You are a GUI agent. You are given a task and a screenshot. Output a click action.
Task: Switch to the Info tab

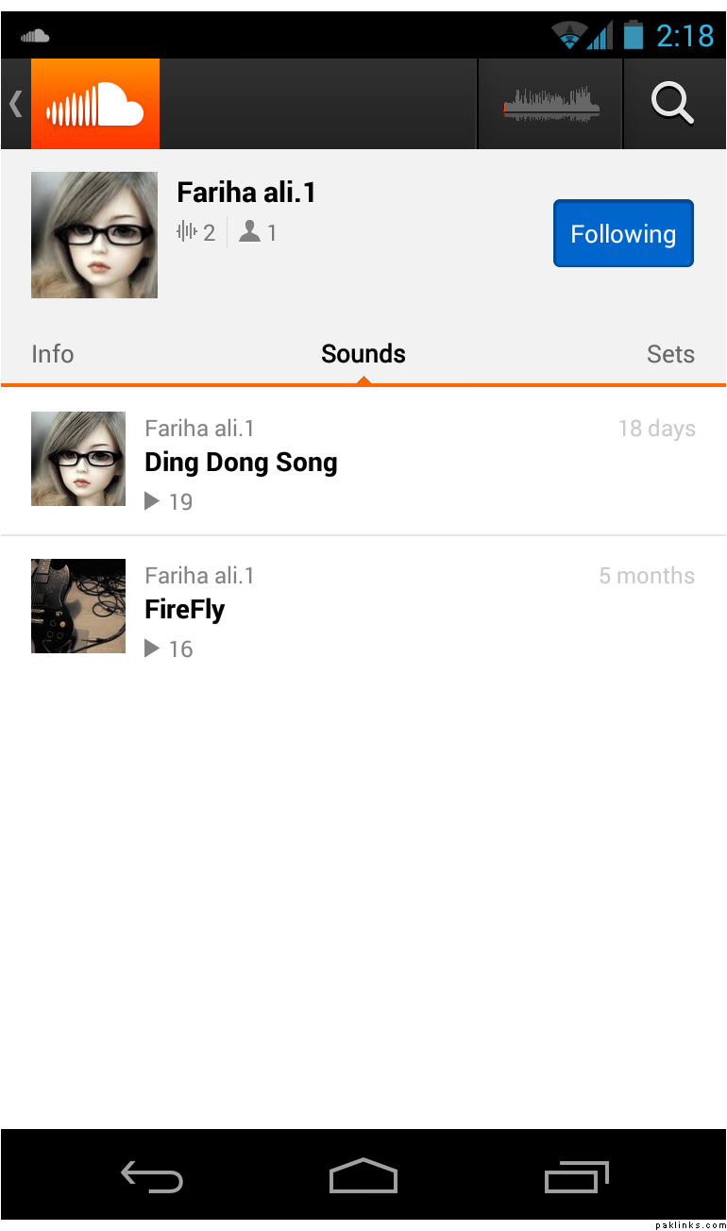click(x=53, y=354)
